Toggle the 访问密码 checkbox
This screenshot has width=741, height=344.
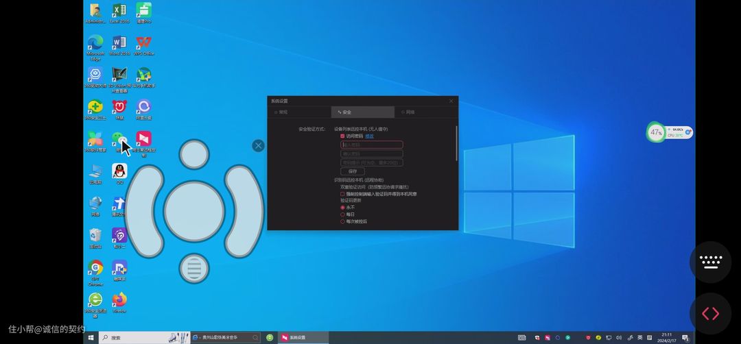(x=342, y=136)
